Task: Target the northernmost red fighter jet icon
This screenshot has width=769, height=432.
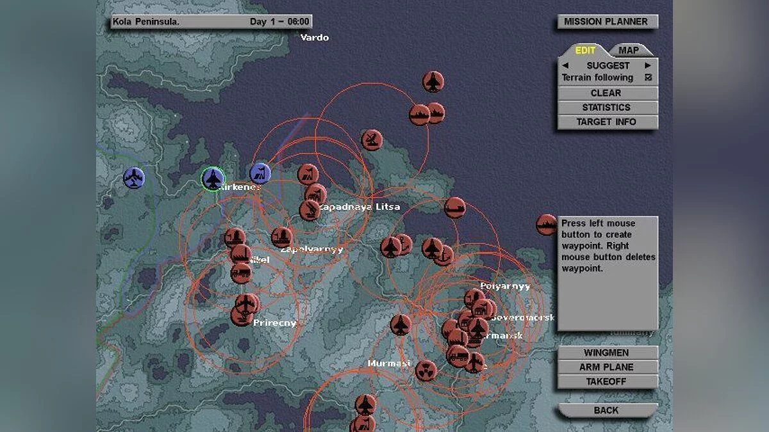Action: click(x=433, y=82)
